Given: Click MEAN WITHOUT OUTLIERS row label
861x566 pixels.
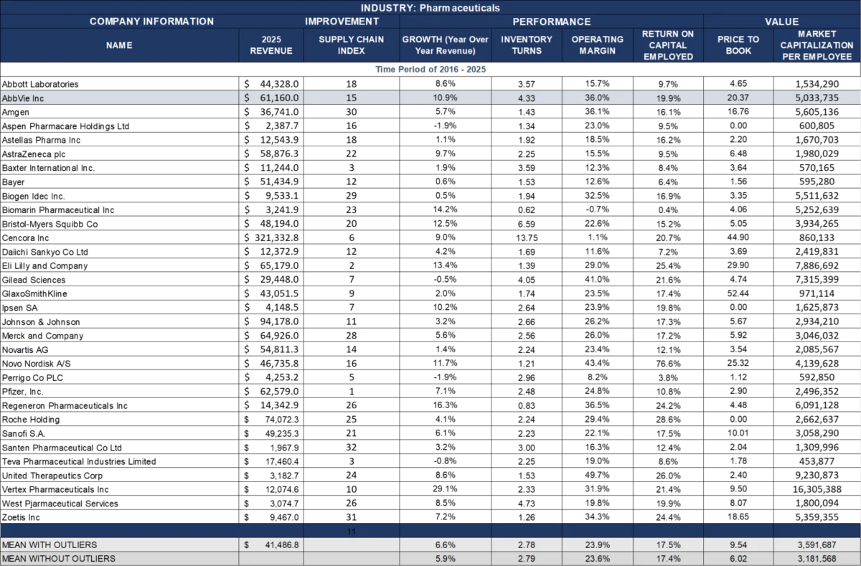Looking at the screenshot, I should (x=119, y=559).
